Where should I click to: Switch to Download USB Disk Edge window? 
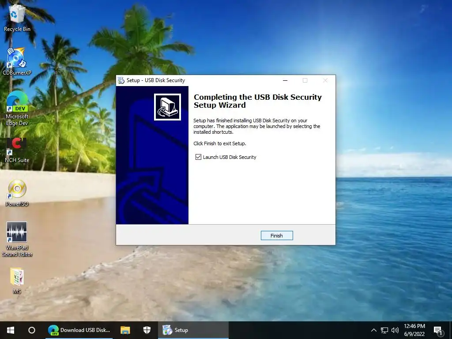(x=79, y=330)
